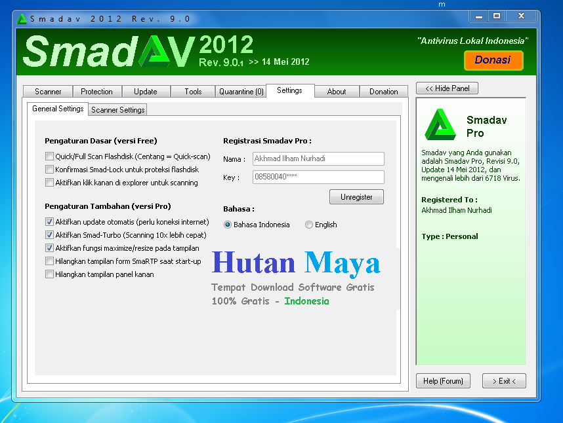This screenshot has width=563, height=423.
Task: Toggle Aktifkan Smad-Turbo checkbox
Action: tap(50, 235)
